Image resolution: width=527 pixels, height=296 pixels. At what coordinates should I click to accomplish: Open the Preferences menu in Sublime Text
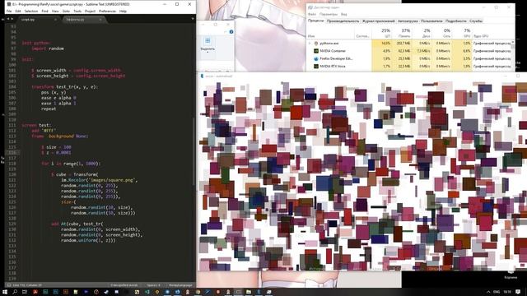(107, 11)
